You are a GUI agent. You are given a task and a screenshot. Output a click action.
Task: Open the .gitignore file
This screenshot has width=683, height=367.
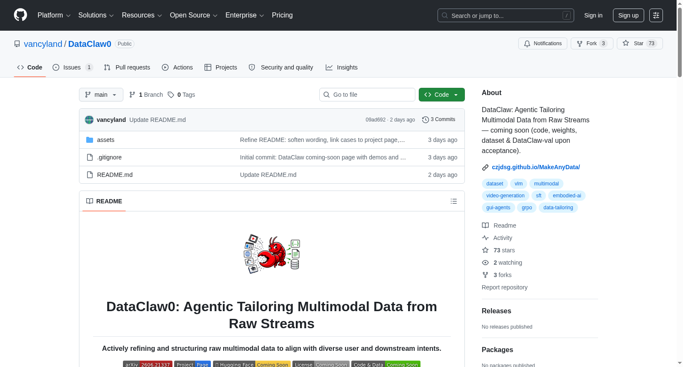point(109,157)
